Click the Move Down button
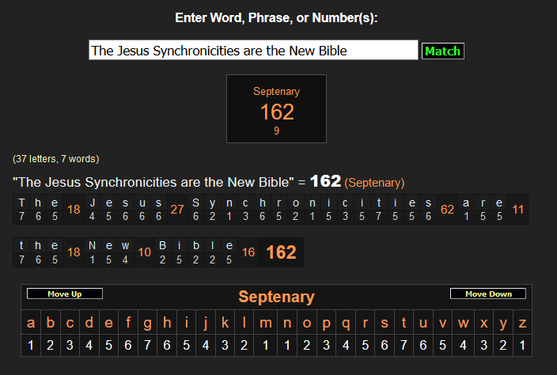 (488, 294)
